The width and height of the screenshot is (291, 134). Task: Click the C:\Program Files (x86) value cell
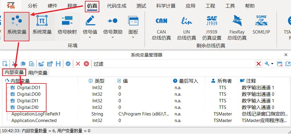pyautogui.click(x=144, y=114)
